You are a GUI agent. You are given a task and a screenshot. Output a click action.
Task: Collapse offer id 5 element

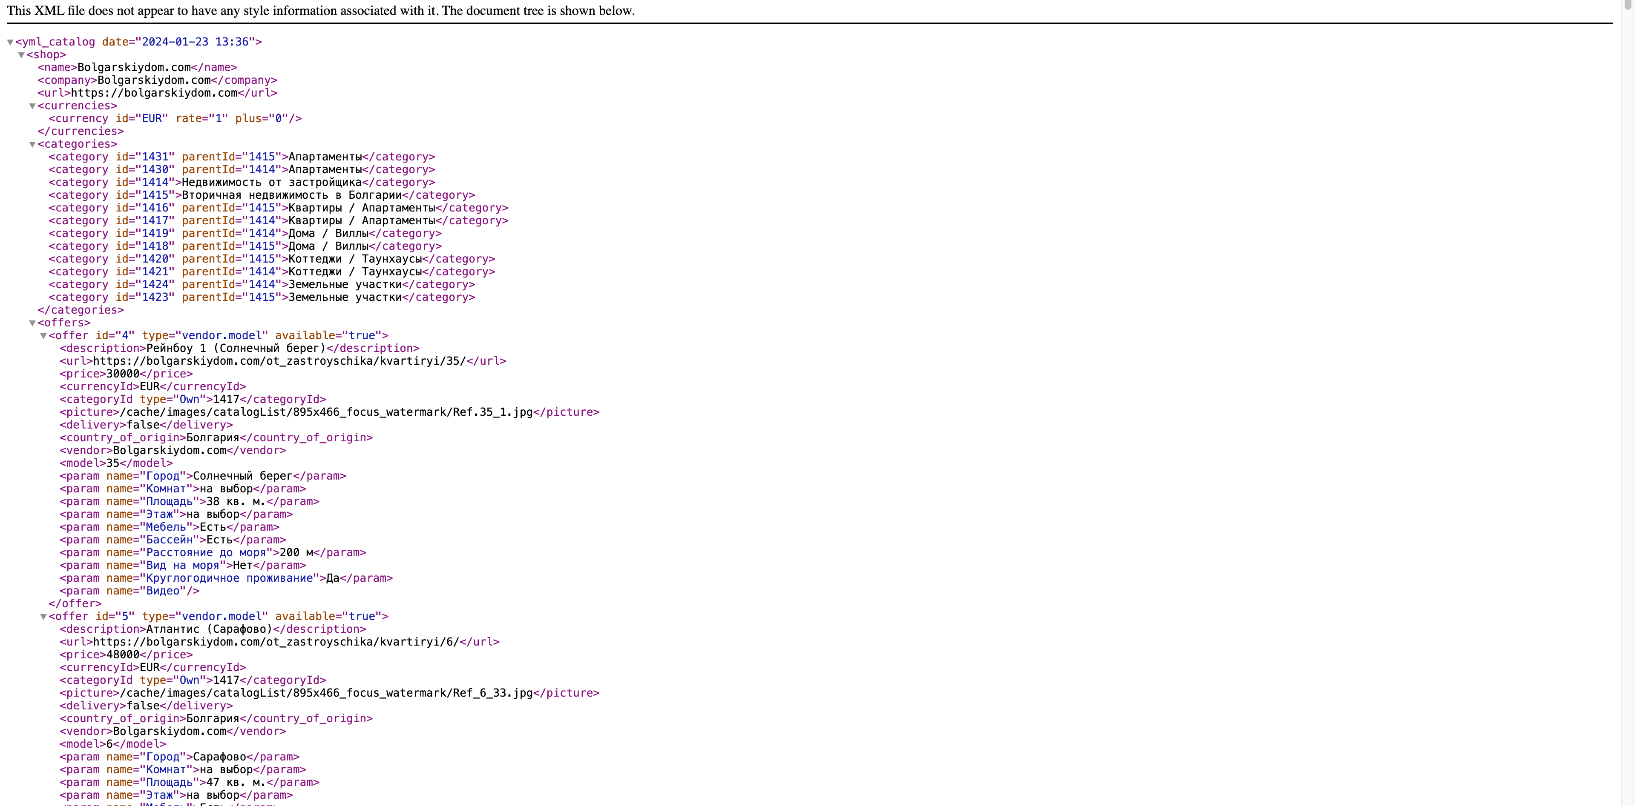43,617
